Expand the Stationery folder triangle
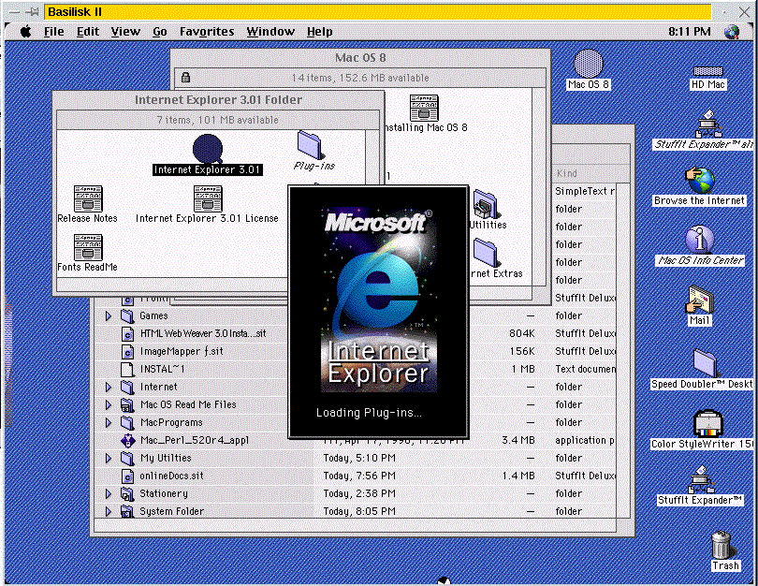 (109, 494)
